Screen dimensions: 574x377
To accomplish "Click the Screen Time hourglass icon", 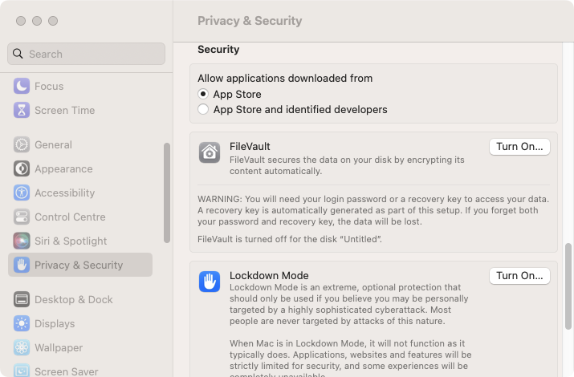I will point(22,110).
